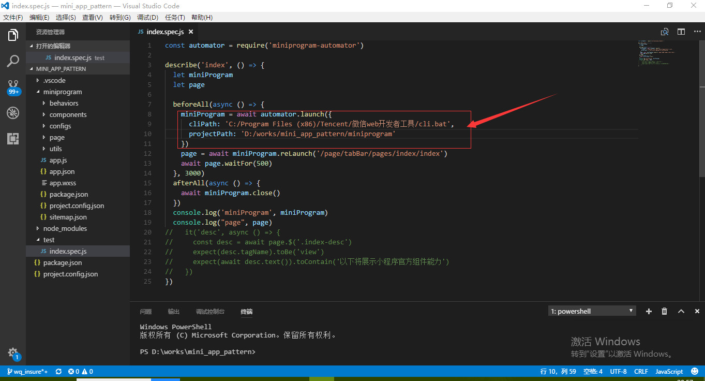705x381 pixels.
Task: Select the 终端 panel tab
Action: pyautogui.click(x=247, y=312)
